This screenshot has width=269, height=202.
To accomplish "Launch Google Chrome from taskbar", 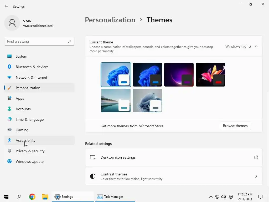I will [32, 196].
